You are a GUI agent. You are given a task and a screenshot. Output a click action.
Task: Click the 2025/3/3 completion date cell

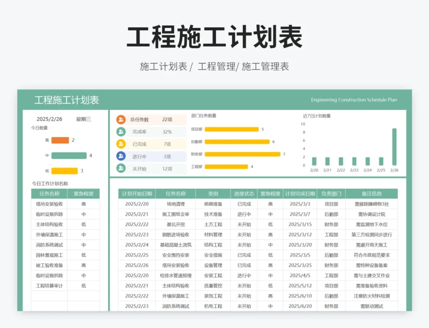click(300, 204)
